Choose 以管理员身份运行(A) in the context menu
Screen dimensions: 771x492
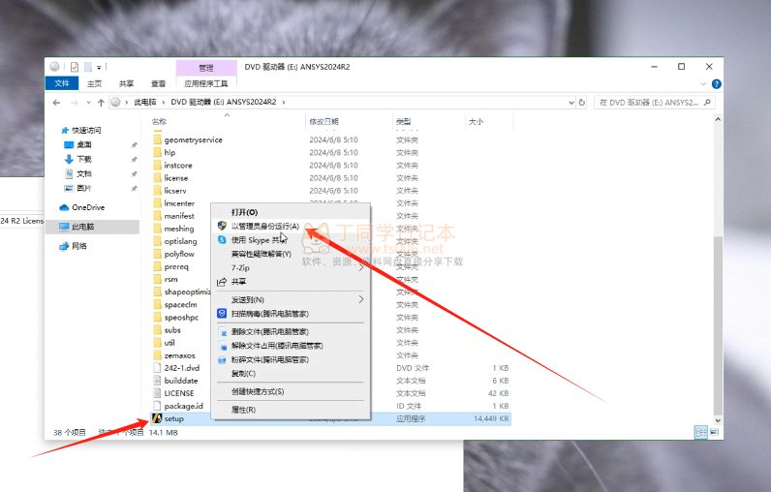click(x=292, y=226)
